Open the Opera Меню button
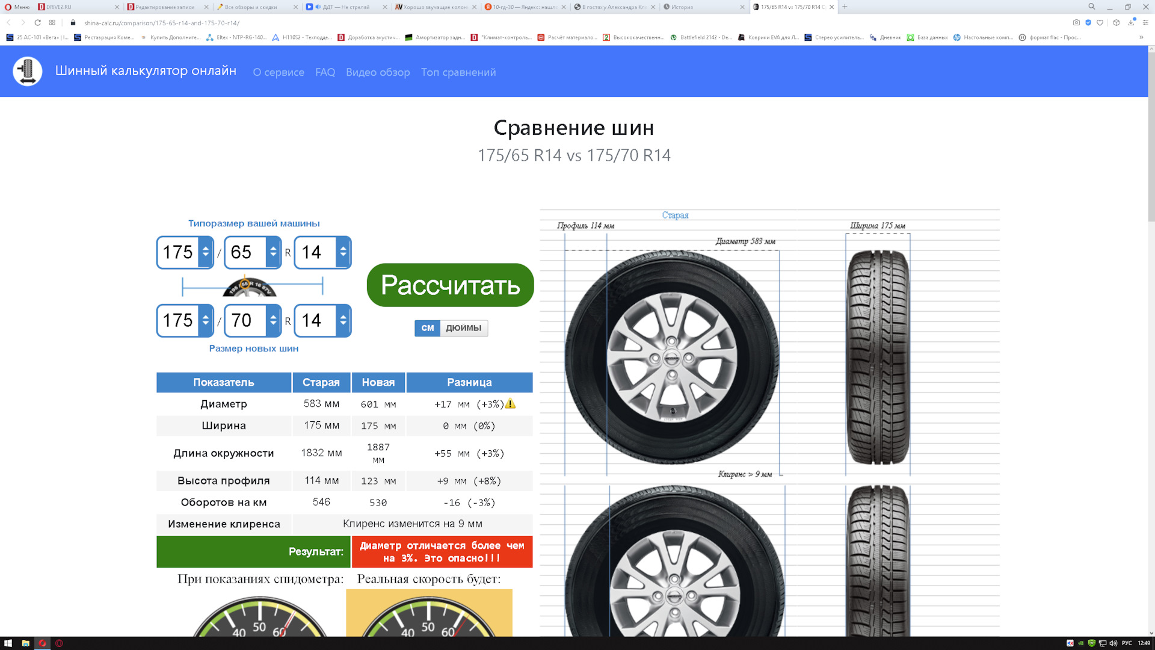1155x650 pixels. coord(17,7)
